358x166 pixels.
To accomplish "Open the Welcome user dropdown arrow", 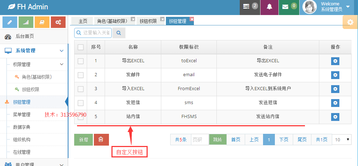I will tap(348, 6).
